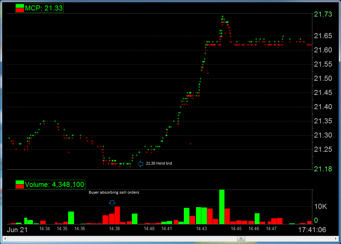
Task: Click the 21.60 price axis label
Action: [323, 50]
